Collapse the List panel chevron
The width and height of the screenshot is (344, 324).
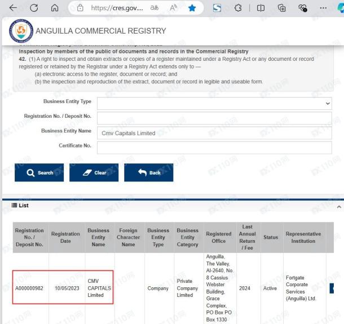coord(339,207)
